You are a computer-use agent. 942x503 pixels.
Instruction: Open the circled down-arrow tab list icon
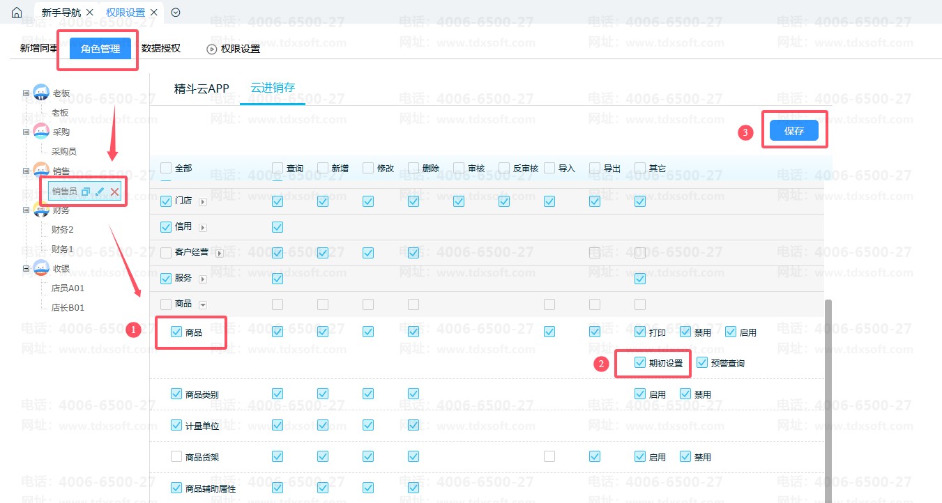click(x=176, y=13)
